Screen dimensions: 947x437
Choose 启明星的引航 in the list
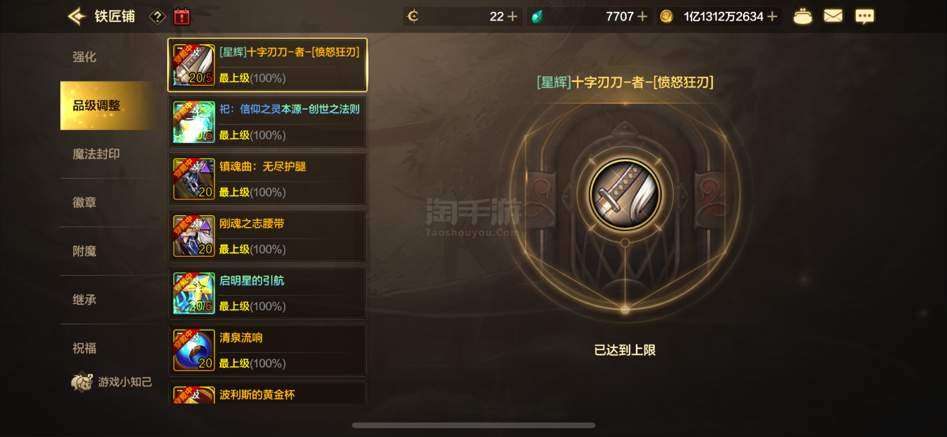(x=268, y=293)
